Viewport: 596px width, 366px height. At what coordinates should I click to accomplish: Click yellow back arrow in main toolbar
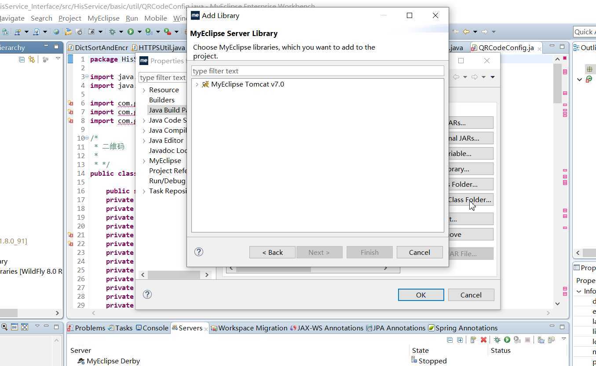click(x=466, y=32)
